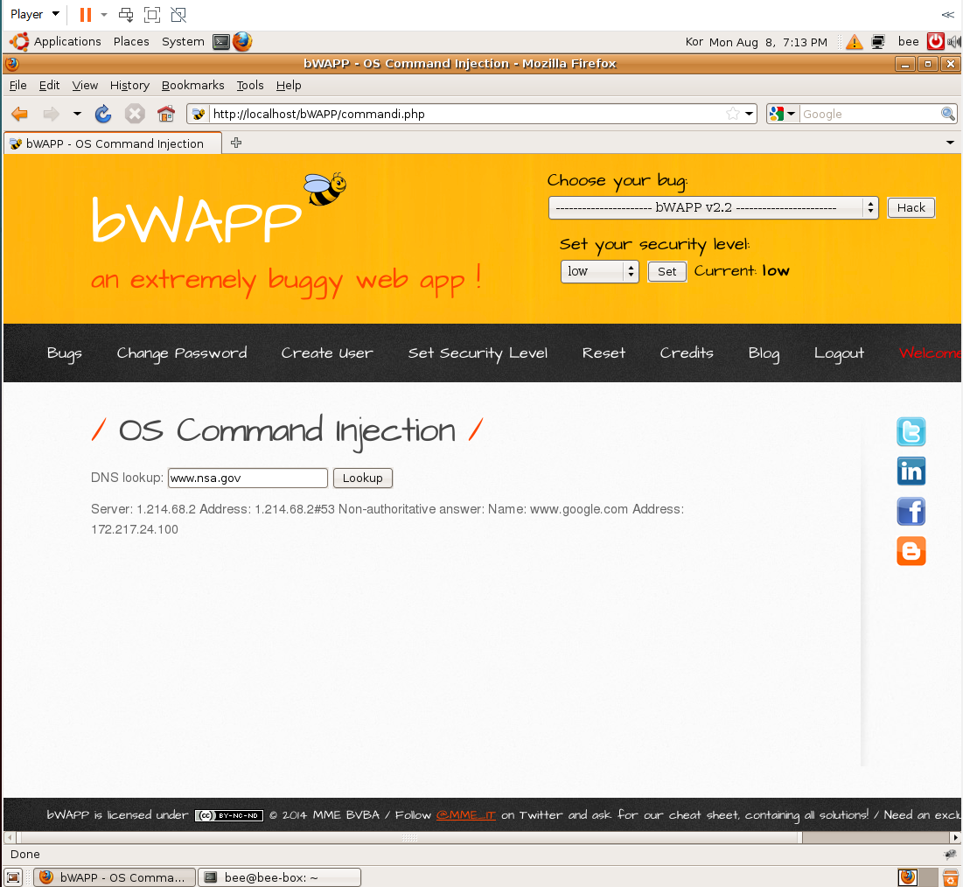Click the Forward navigation arrow
The image size is (963, 887).
click(x=51, y=114)
